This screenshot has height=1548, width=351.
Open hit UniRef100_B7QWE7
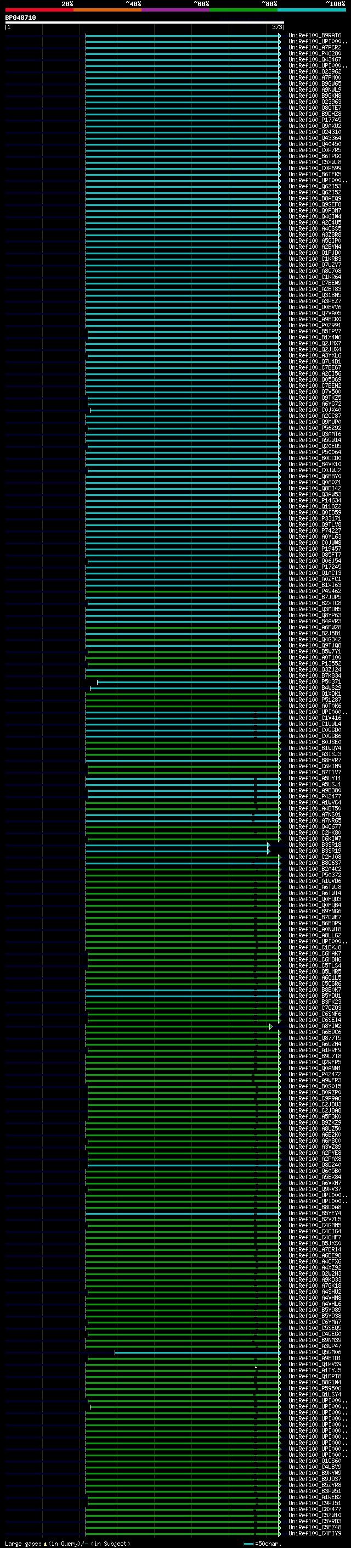(315, 918)
